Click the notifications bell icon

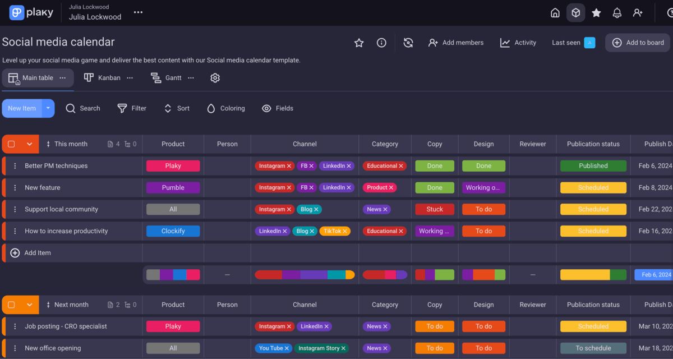pos(617,13)
